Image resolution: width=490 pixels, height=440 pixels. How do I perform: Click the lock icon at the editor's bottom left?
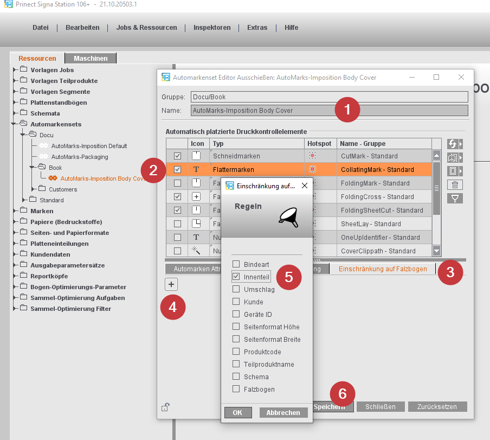tap(165, 407)
